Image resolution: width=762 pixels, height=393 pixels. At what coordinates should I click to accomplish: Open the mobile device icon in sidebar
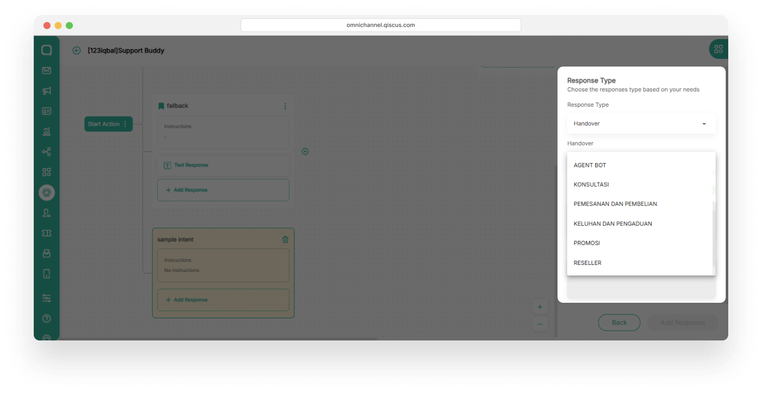47,274
